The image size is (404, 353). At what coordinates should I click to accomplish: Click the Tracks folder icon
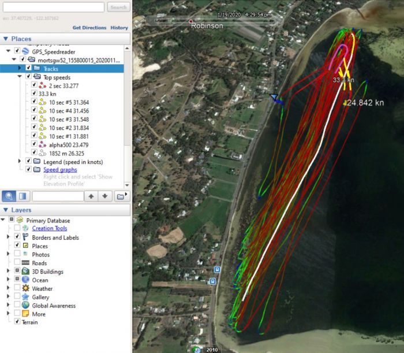[37, 68]
